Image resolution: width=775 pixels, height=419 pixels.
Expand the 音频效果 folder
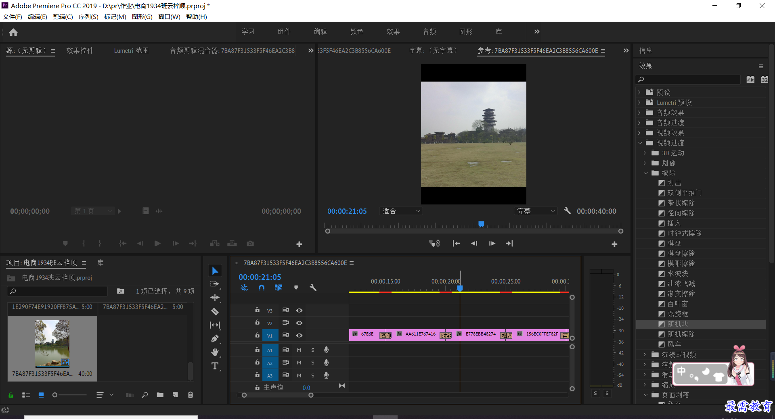(639, 113)
